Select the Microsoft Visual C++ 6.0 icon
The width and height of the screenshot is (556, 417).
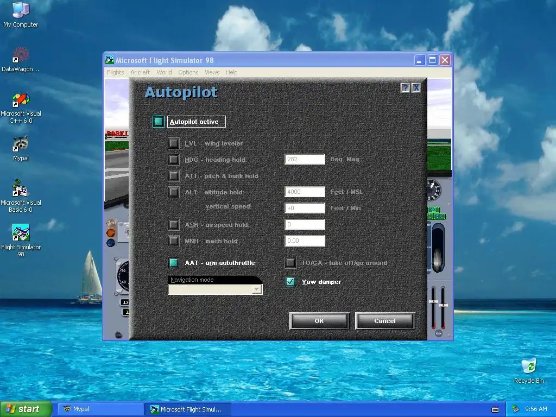pos(21,108)
